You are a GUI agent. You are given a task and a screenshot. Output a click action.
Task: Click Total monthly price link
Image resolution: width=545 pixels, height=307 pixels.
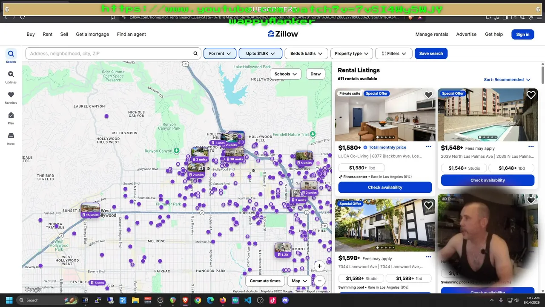click(x=387, y=148)
